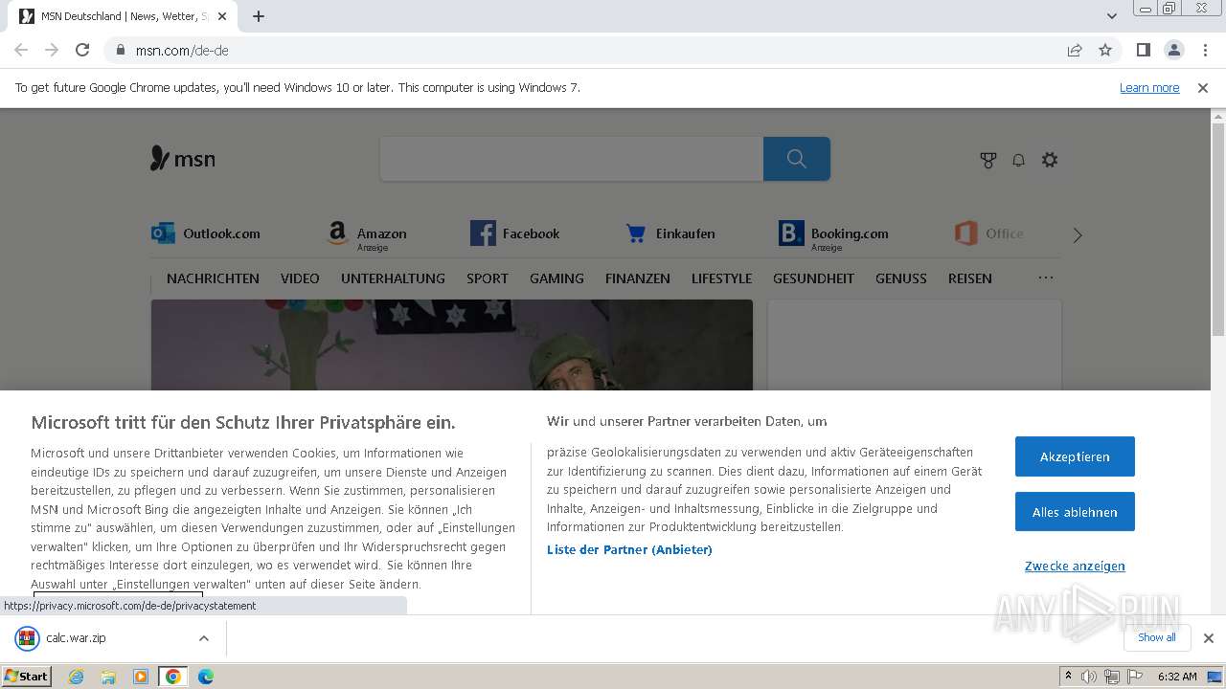The height and width of the screenshot is (689, 1226).
Task: Show more shortcuts with the right chevron
Action: pyautogui.click(x=1078, y=235)
